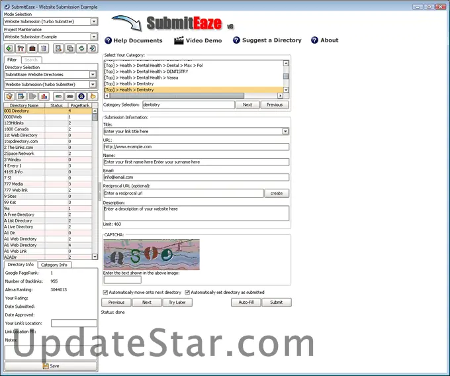Open the Project Maintenance dropdown
This screenshot has width=450, height=376.
pyautogui.click(x=94, y=36)
